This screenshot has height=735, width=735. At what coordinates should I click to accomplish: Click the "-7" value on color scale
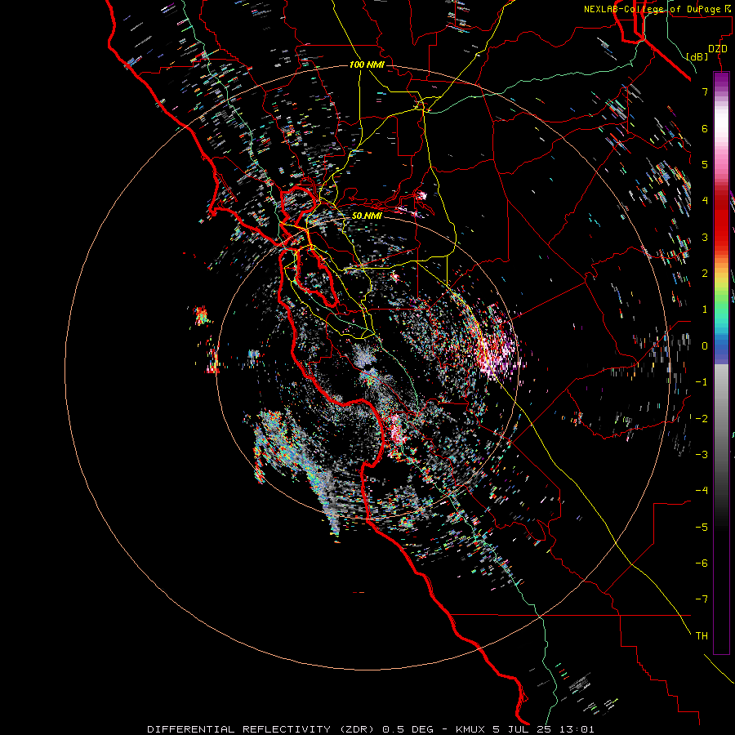tap(702, 599)
